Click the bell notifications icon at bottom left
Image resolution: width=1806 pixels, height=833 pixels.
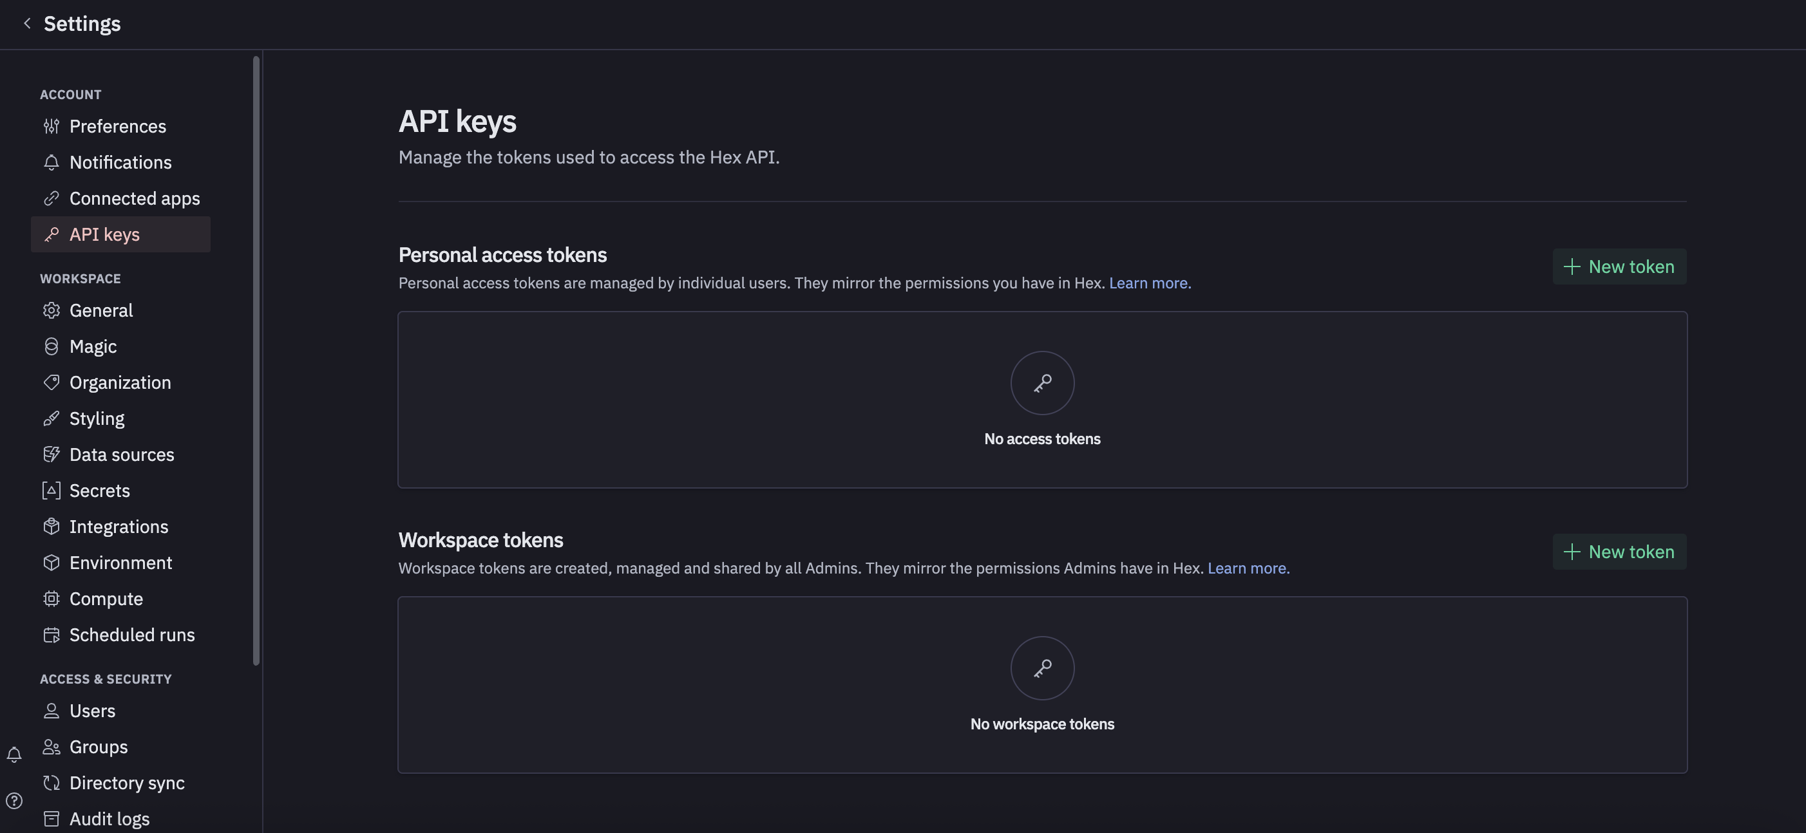tap(14, 754)
